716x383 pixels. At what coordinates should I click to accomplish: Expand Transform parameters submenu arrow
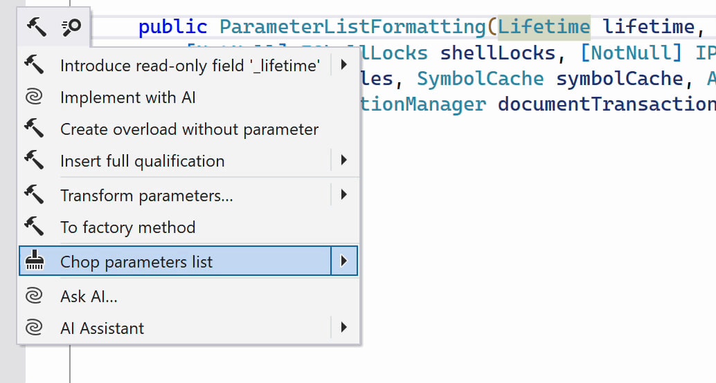pyautogui.click(x=344, y=196)
